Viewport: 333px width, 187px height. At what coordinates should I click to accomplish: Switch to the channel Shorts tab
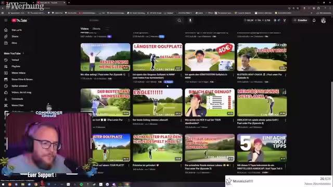pos(96,29)
